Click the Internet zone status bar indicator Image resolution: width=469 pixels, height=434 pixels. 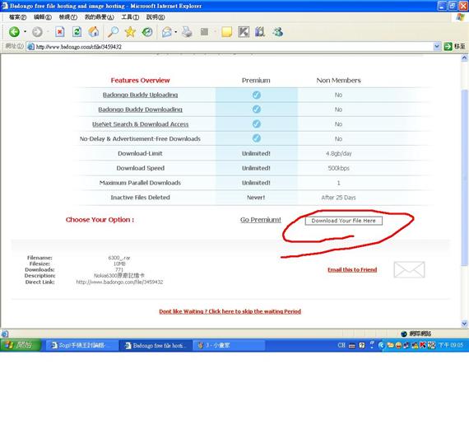tap(416, 334)
